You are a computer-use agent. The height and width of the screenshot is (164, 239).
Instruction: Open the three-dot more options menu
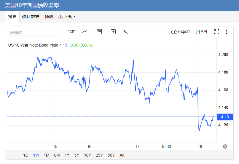pos(227,32)
